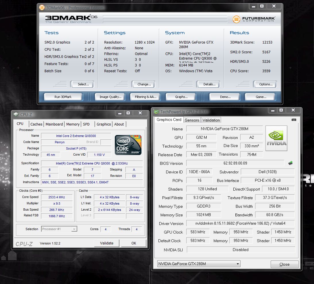Maximize the 3DMark06 window
Screen dimensions: 314x284
point(262,6)
